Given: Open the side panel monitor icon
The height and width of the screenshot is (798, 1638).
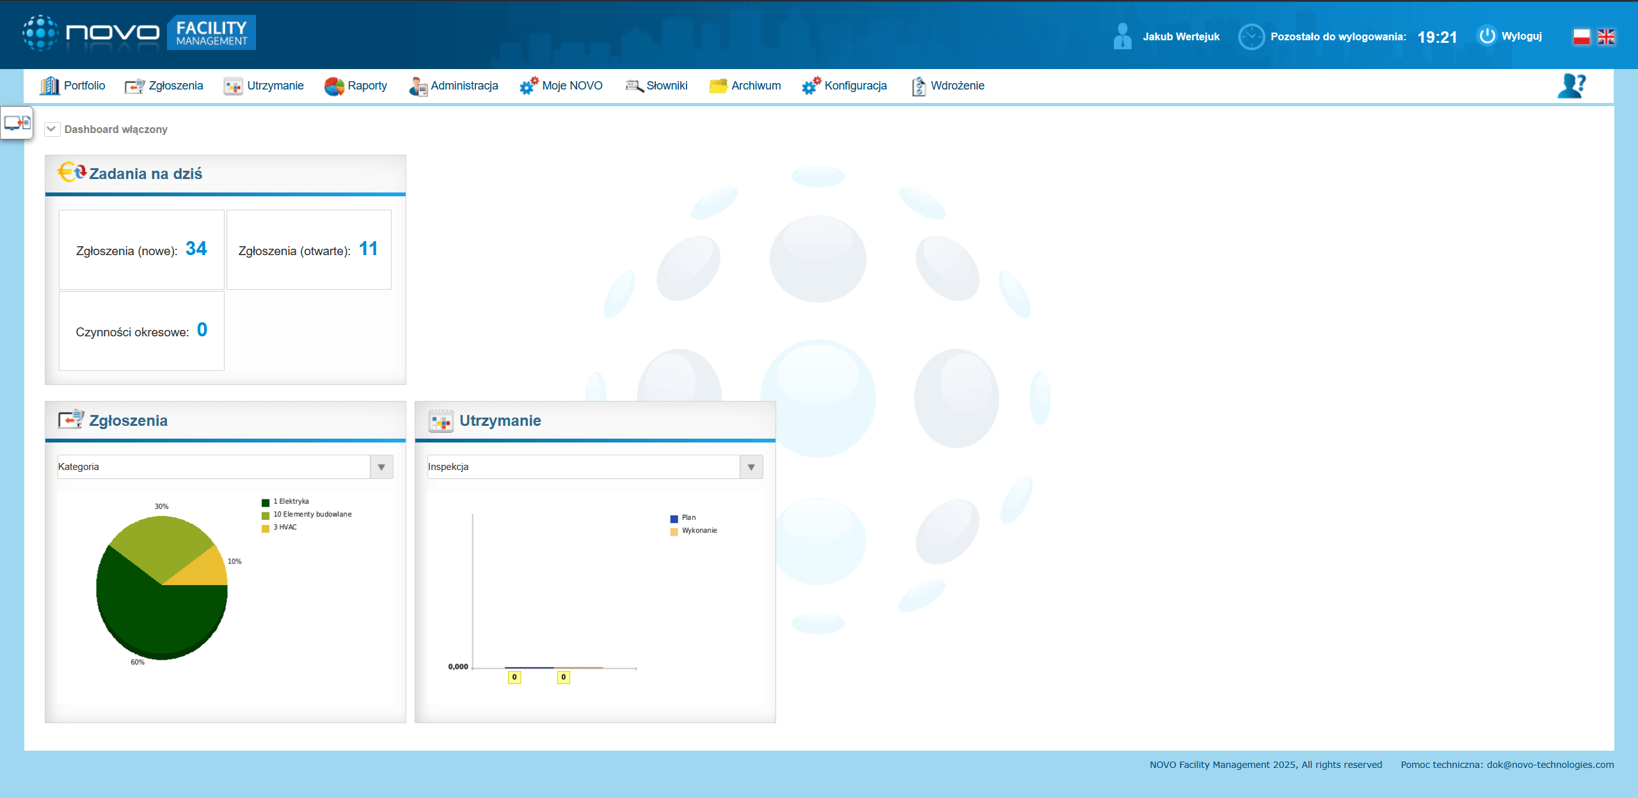Looking at the screenshot, I should 17,122.
